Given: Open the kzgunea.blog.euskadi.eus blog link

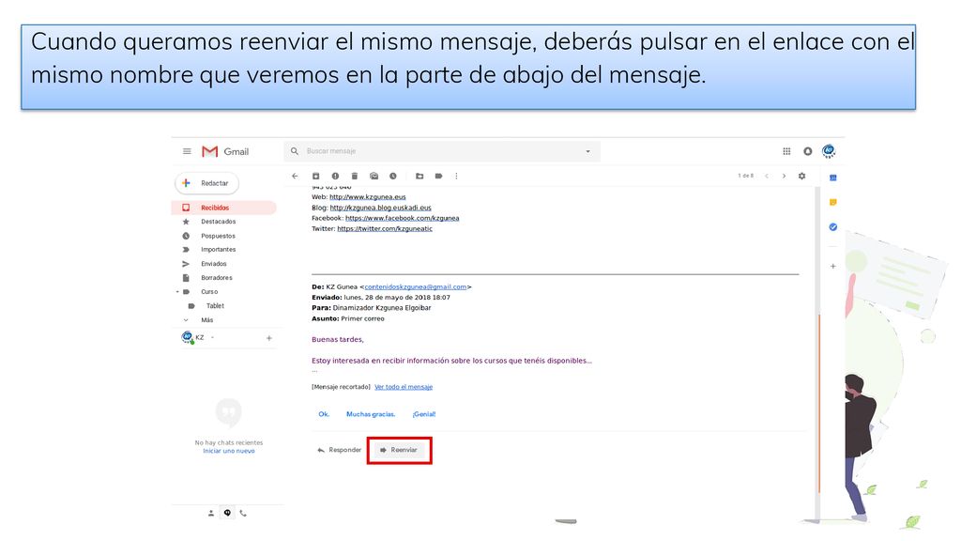Looking at the screenshot, I should [381, 208].
